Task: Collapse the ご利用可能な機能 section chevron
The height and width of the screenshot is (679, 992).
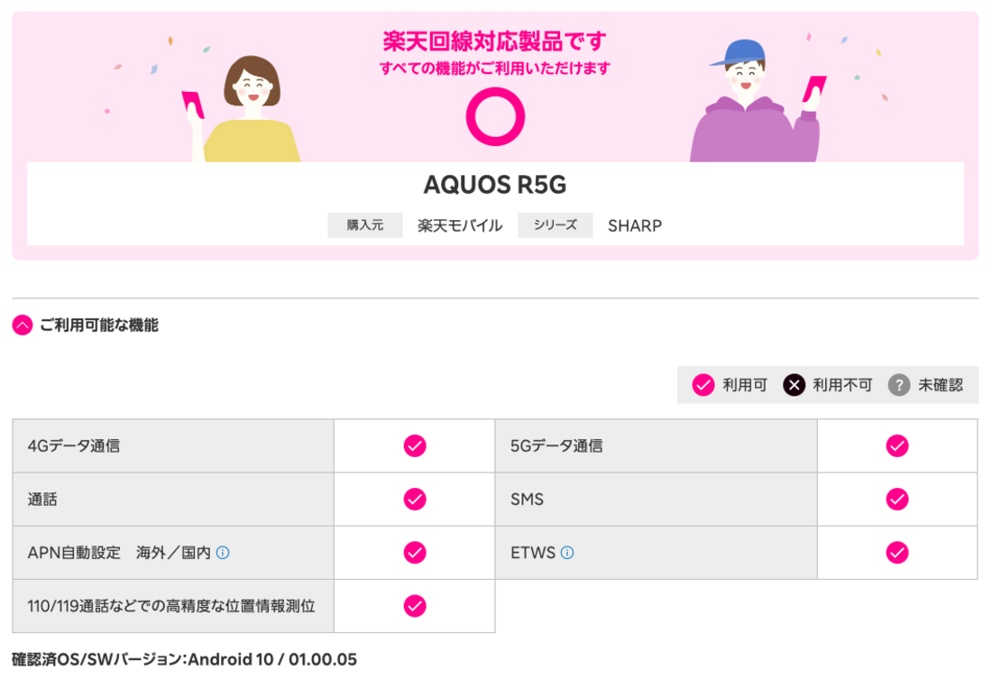Action: (x=22, y=326)
